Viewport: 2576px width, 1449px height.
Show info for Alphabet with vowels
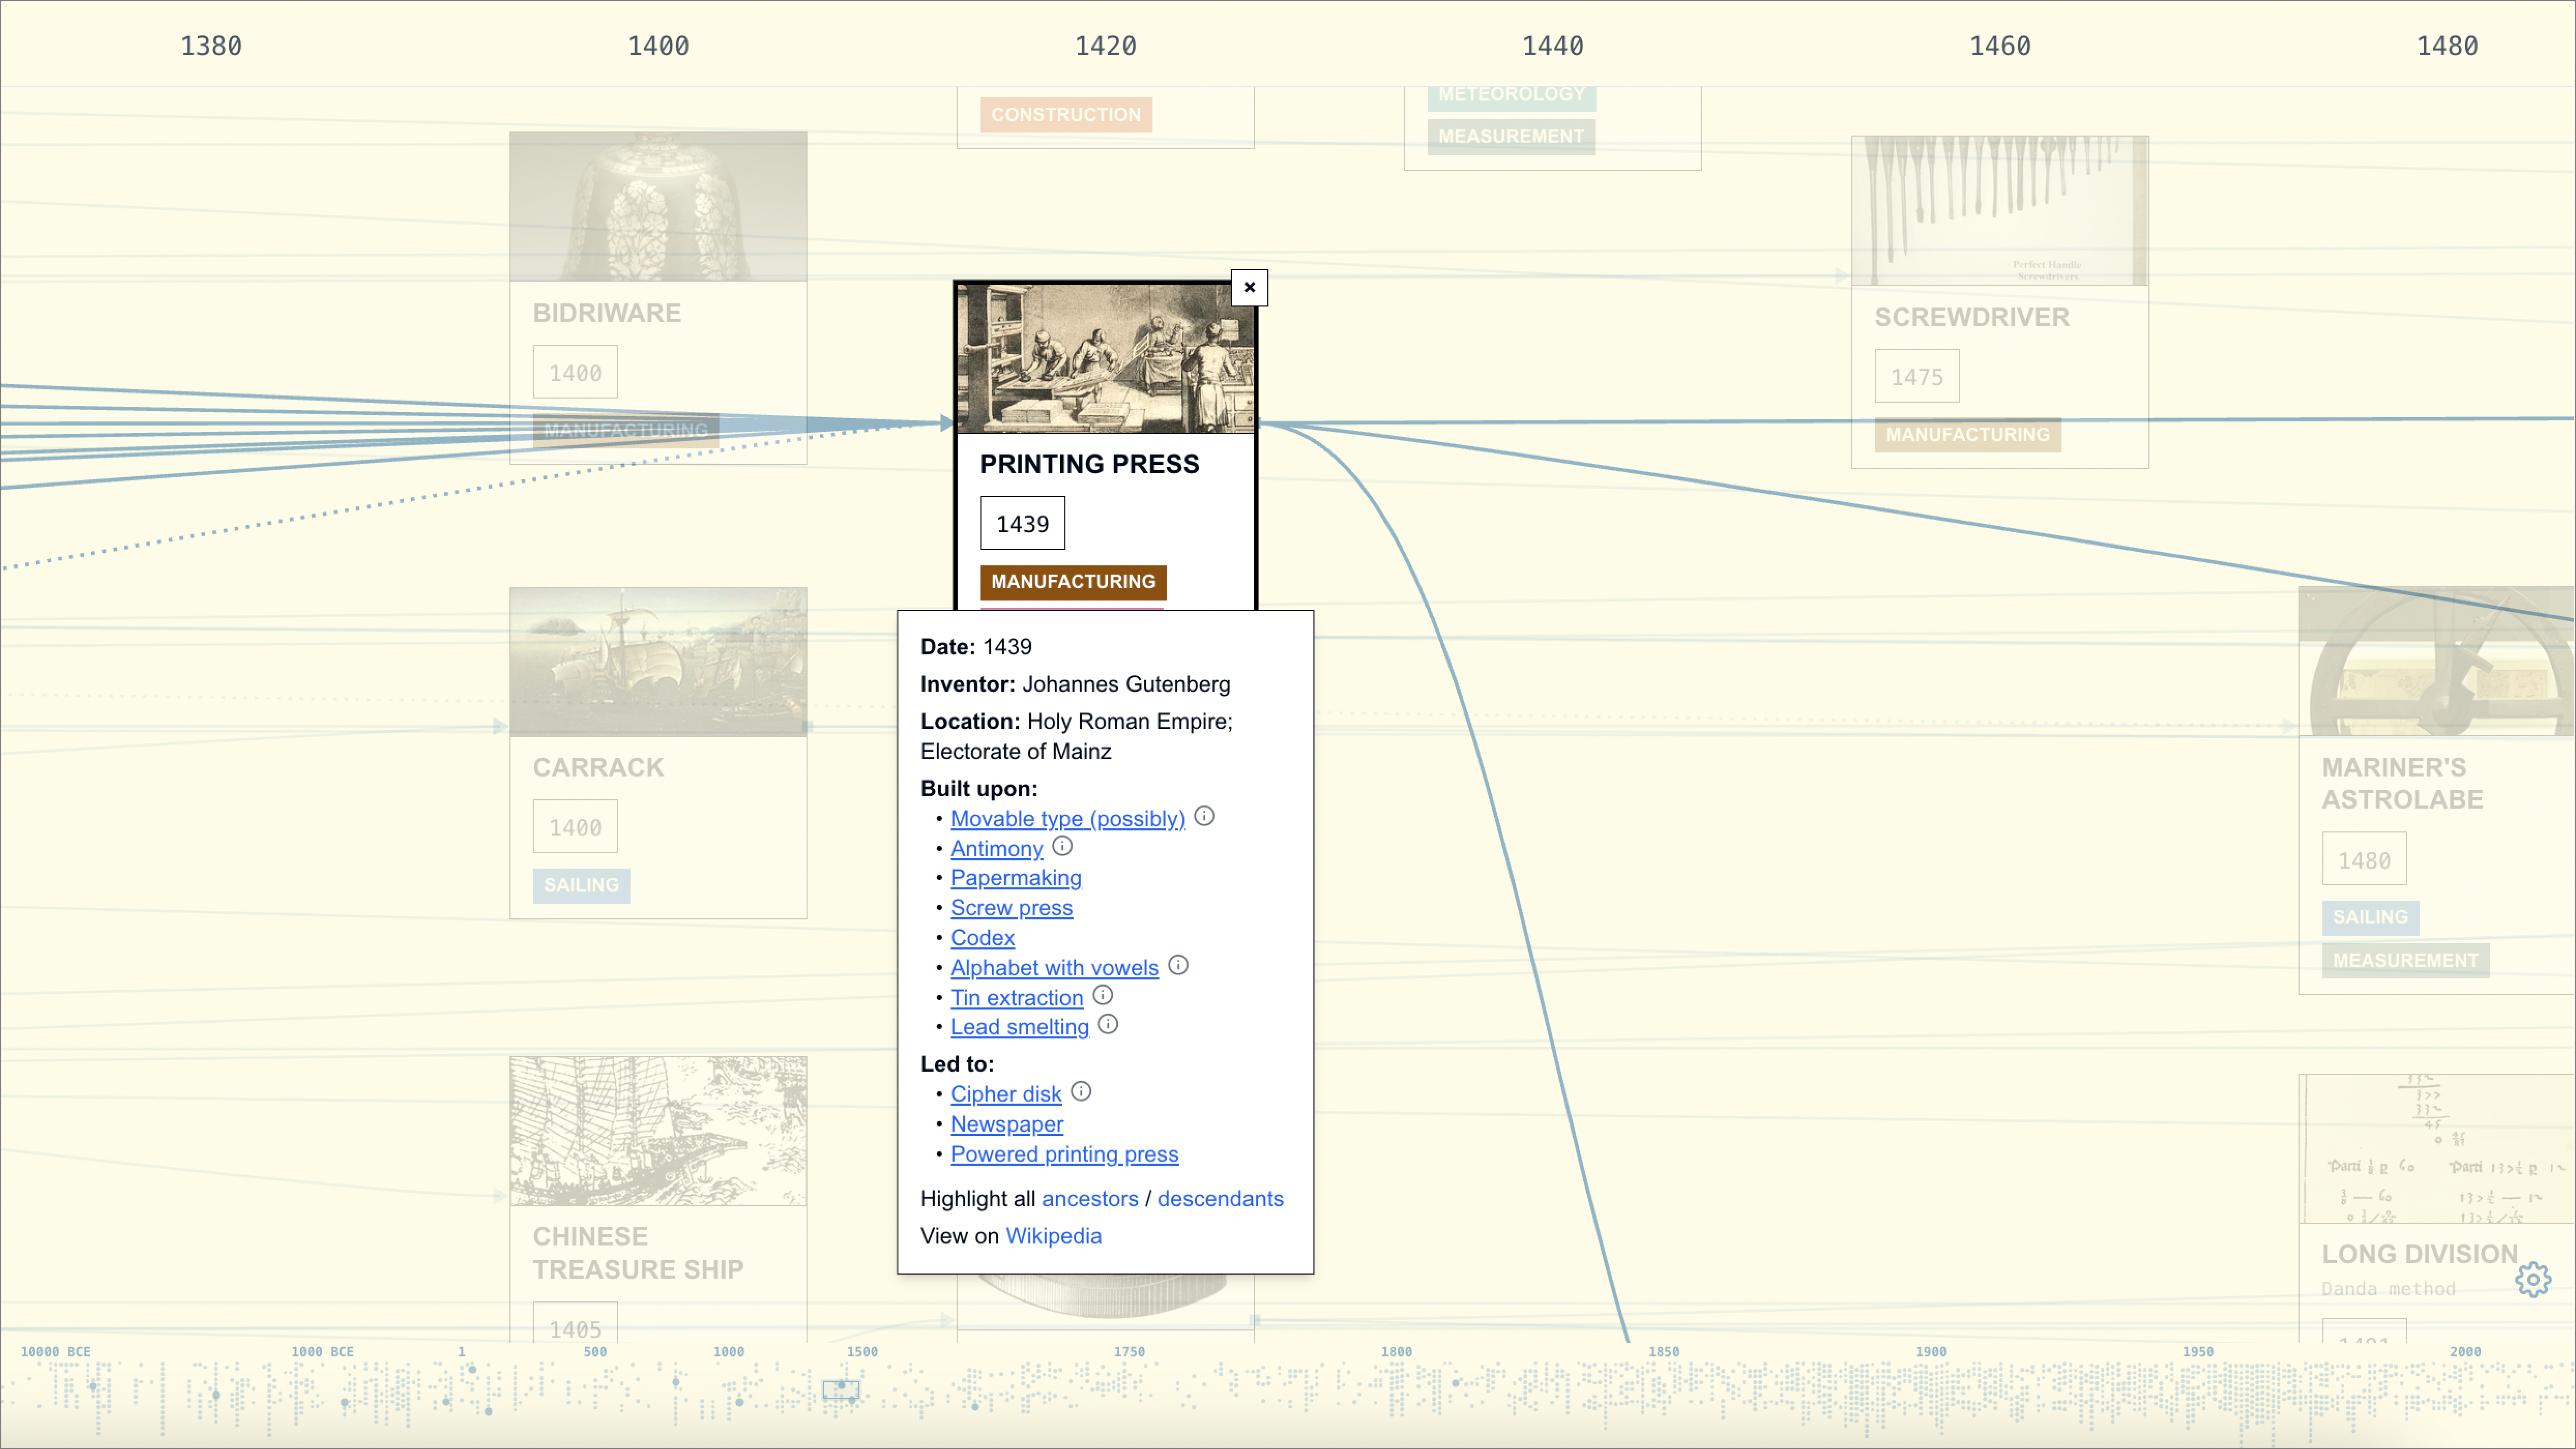(1178, 965)
